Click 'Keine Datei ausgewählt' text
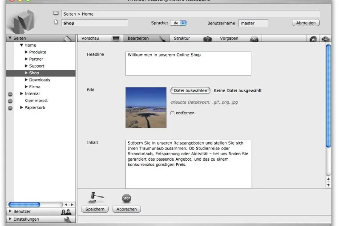The width and height of the screenshot is (339, 226). (x=238, y=91)
